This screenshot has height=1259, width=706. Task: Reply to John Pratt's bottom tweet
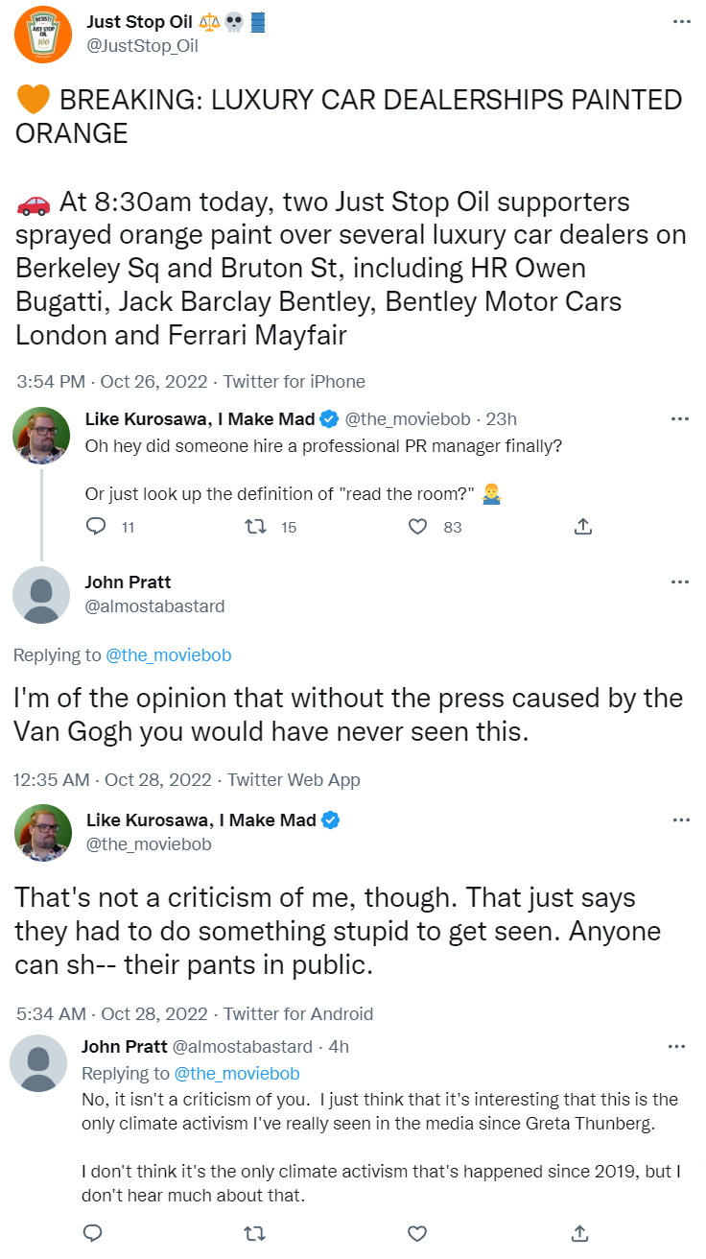click(93, 1232)
